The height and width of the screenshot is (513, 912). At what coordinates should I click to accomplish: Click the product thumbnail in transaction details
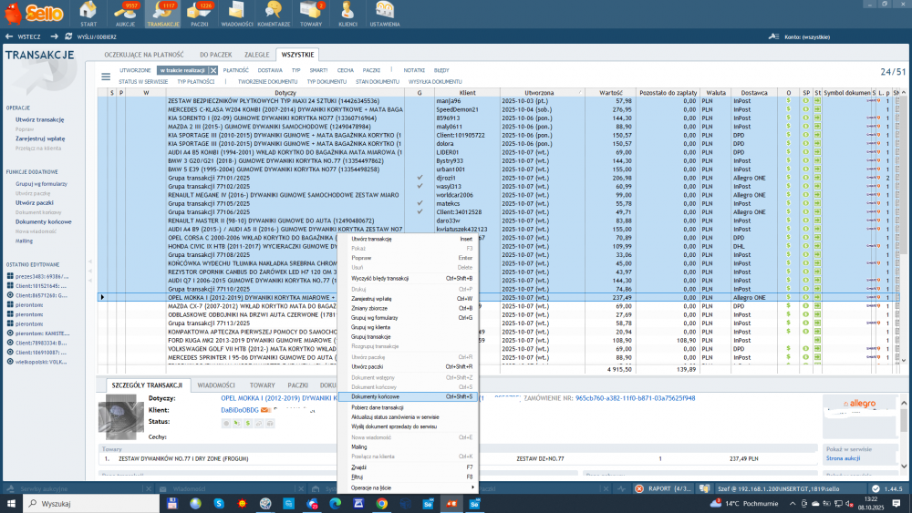pyautogui.click(x=121, y=417)
